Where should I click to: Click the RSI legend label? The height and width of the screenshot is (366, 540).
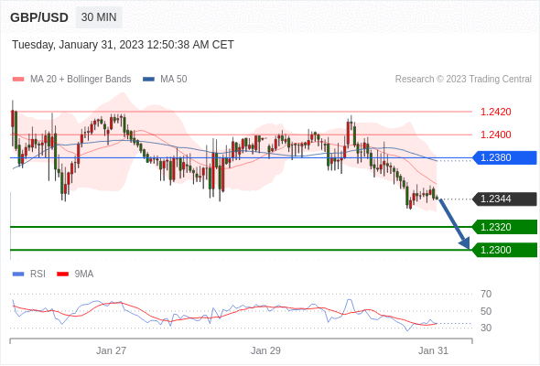point(38,274)
